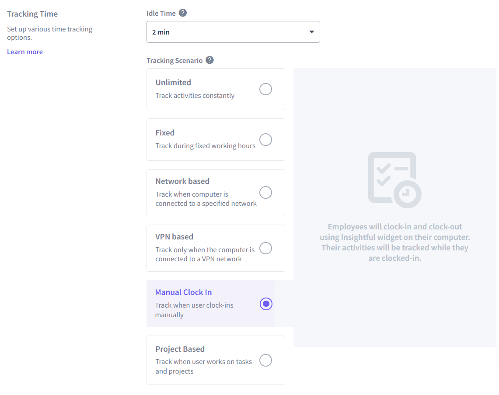Viewport: 499px width, 395px height.
Task: Choose the VPN based radio button
Action: [266, 248]
